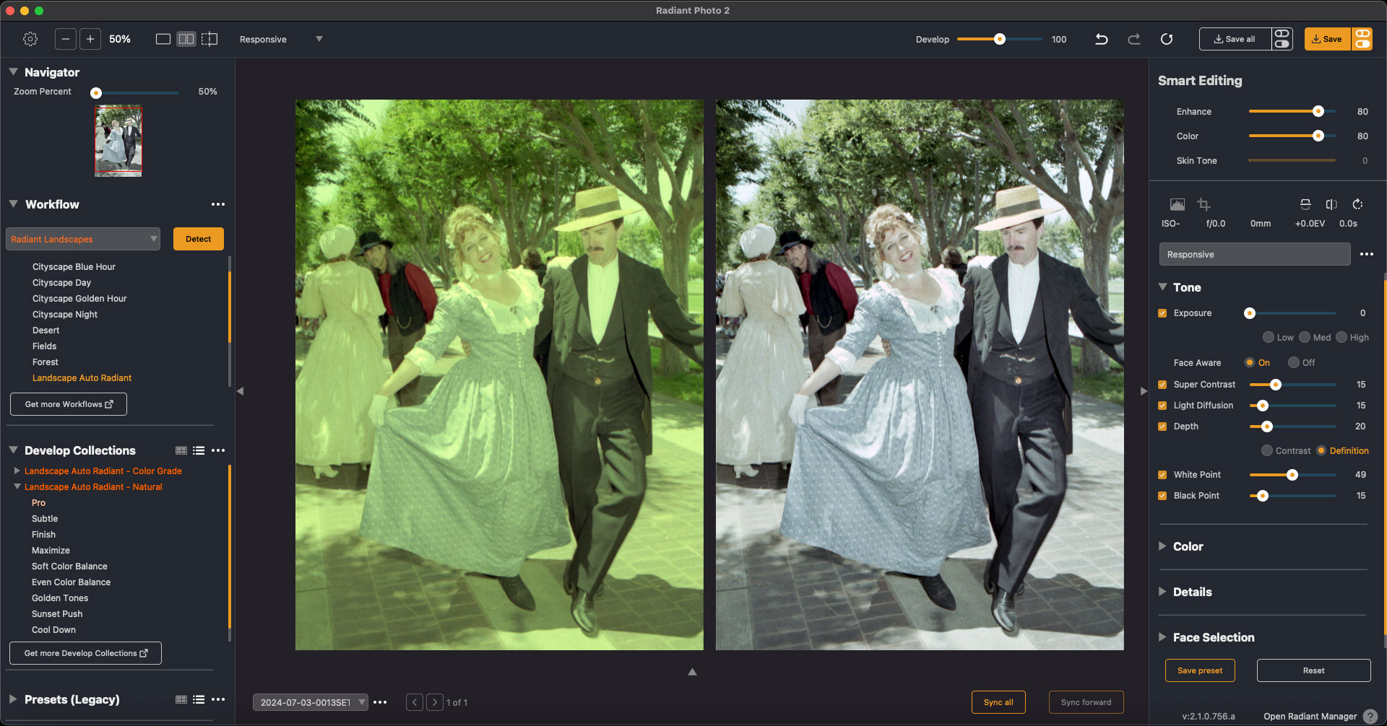Select the crop tool icon
Viewport: 1387px width, 726px height.
click(1204, 204)
